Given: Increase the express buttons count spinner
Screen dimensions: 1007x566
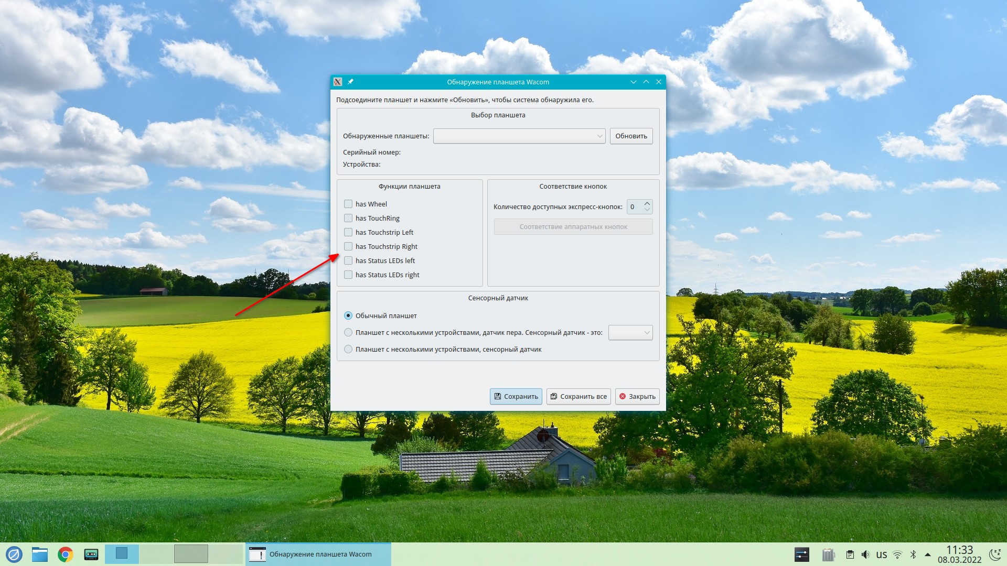Looking at the screenshot, I should pos(647,203).
